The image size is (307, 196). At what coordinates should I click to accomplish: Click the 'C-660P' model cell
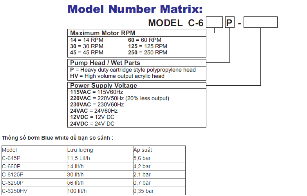point(34,166)
